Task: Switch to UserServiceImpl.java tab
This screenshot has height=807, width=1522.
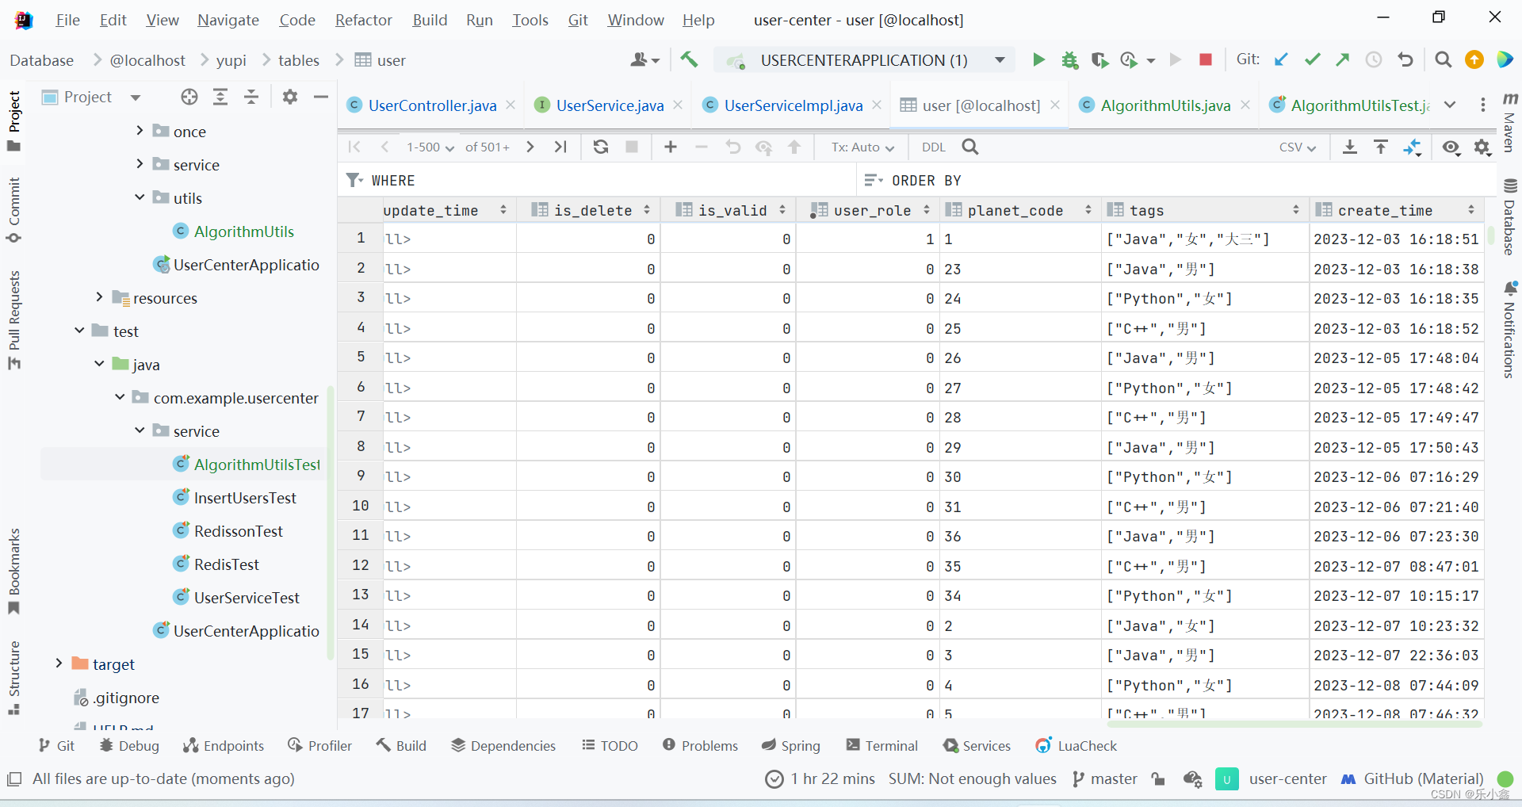Action: coord(793,105)
